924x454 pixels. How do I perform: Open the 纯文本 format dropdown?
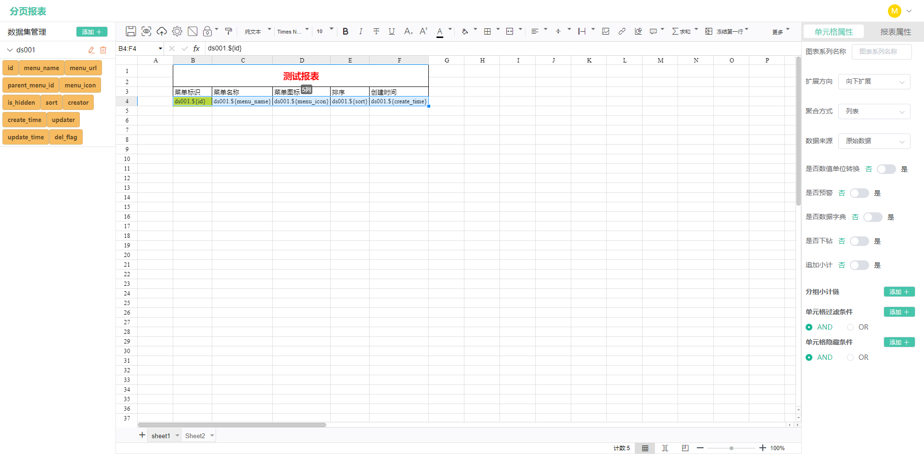coord(257,31)
